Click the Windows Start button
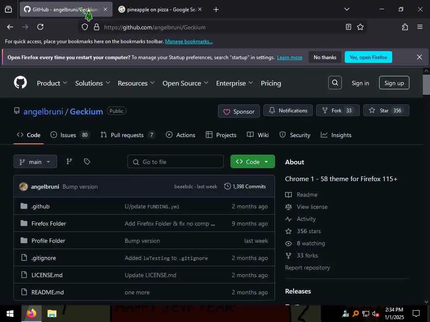The height and width of the screenshot is (322, 430). click(10, 314)
